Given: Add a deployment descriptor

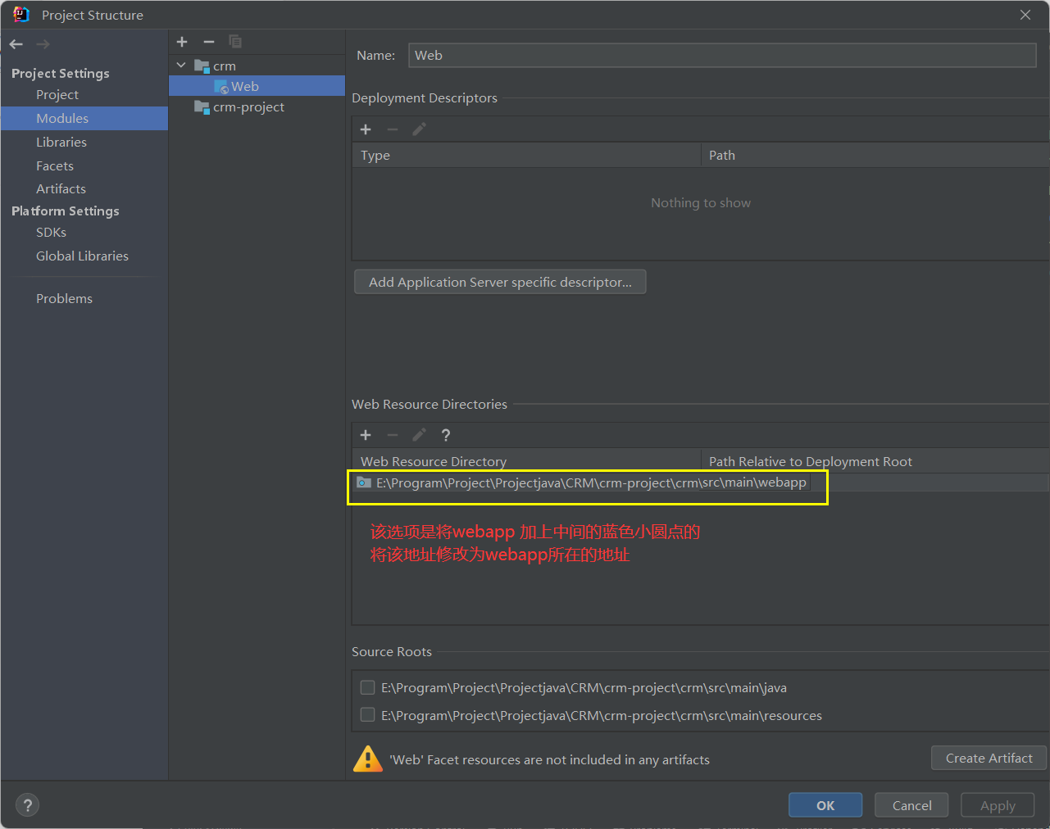Looking at the screenshot, I should (366, 129).
